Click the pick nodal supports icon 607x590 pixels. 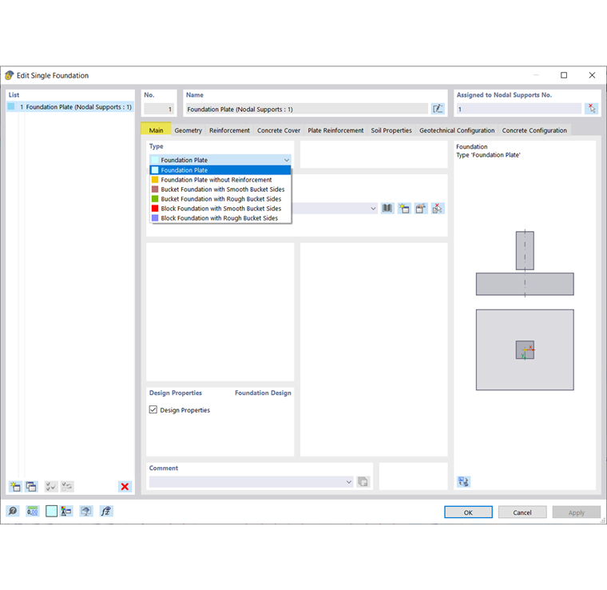(x=592, y=109)
